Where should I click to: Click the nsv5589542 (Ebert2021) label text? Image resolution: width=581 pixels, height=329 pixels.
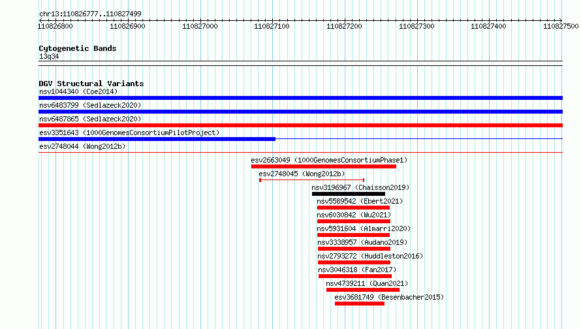pos(360,201)
